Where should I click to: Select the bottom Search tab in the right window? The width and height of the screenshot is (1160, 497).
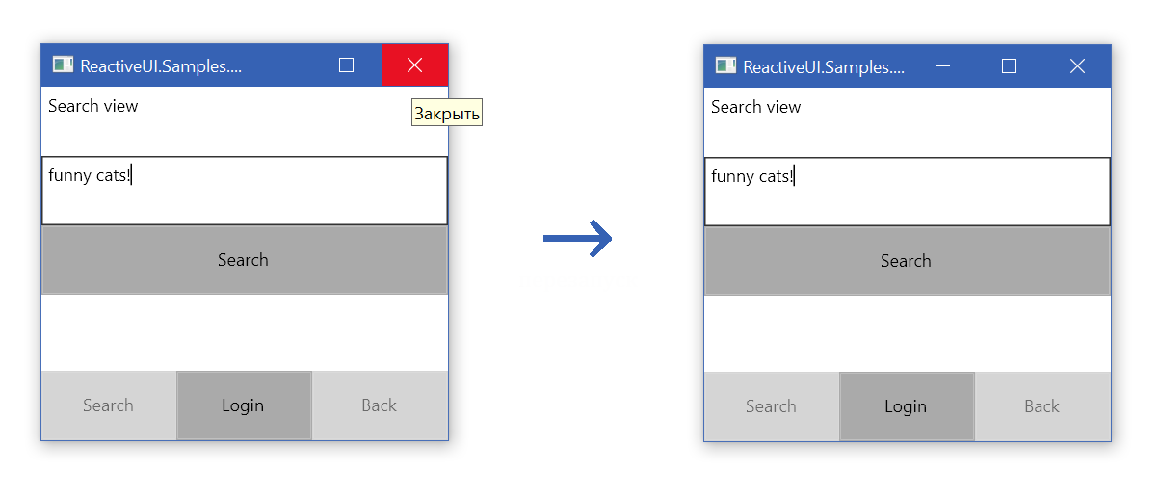point(772,406)
